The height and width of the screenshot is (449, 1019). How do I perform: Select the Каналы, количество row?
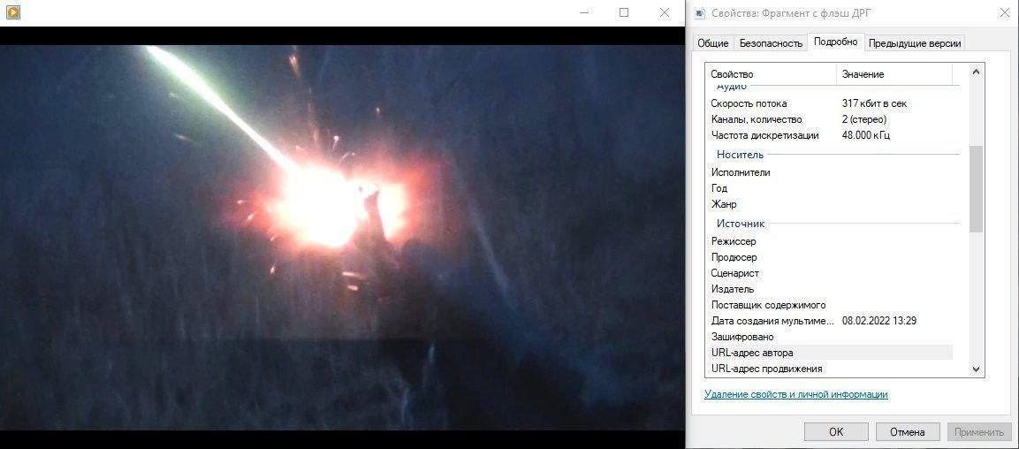coord(831,119)
